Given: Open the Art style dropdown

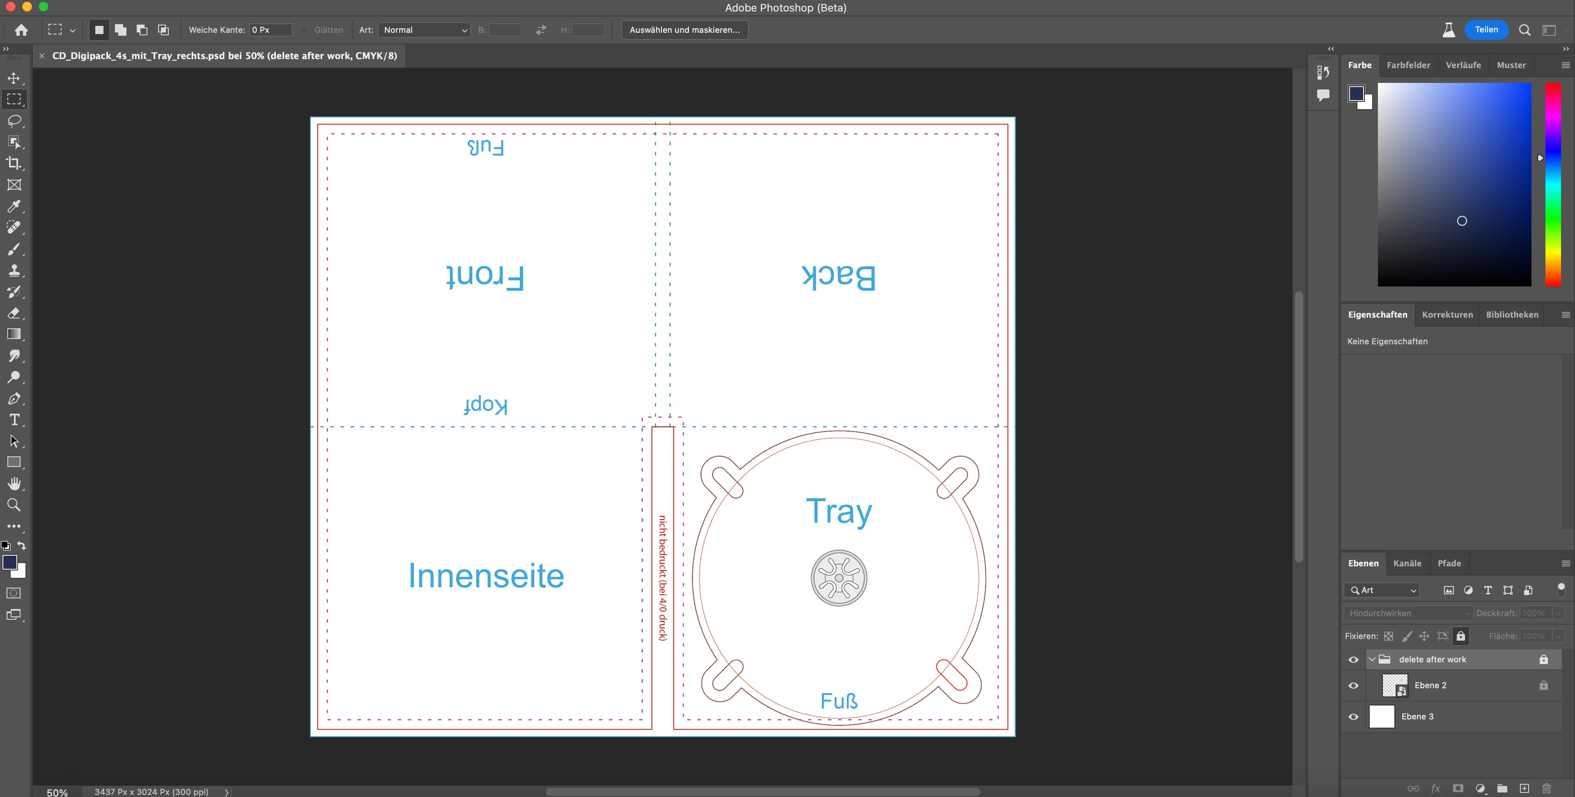Looking at the screenshot, I should pos(424,30).
